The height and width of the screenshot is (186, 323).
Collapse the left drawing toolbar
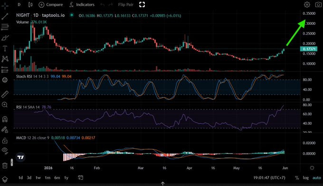[x=12, y=163]
